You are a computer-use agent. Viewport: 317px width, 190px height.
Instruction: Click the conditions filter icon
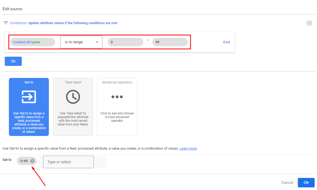pos(6,23)
